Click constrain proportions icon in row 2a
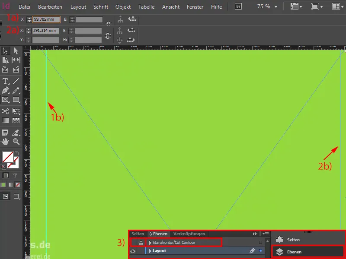 [x=108, y=36]
